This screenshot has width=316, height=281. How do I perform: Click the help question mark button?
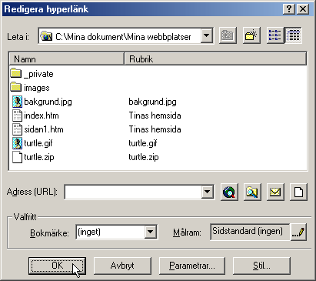(x=289, y=9)
